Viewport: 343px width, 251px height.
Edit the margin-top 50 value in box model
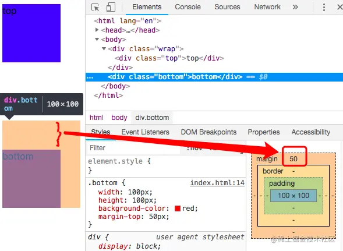click(294, 158)
